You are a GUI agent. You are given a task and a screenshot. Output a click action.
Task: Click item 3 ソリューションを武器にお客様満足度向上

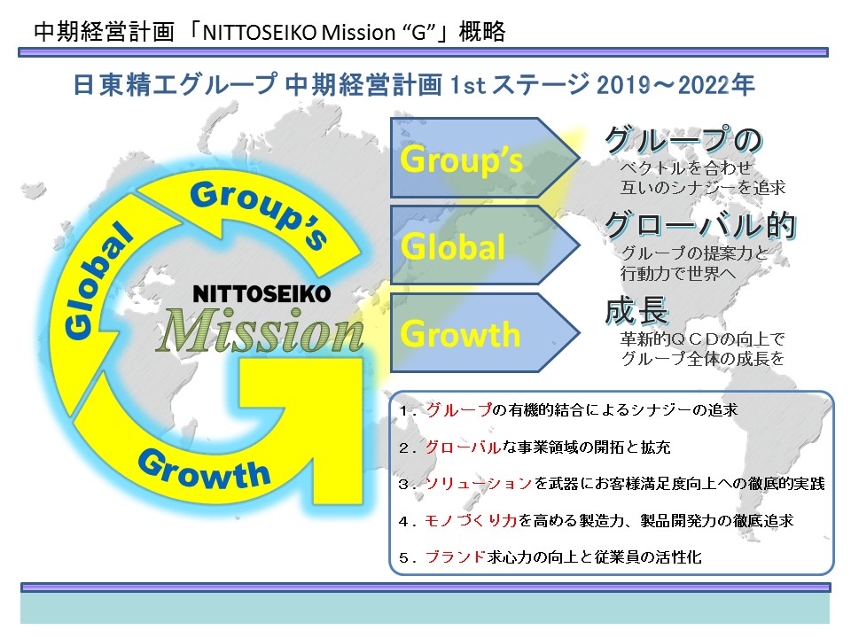click(612, 484)
